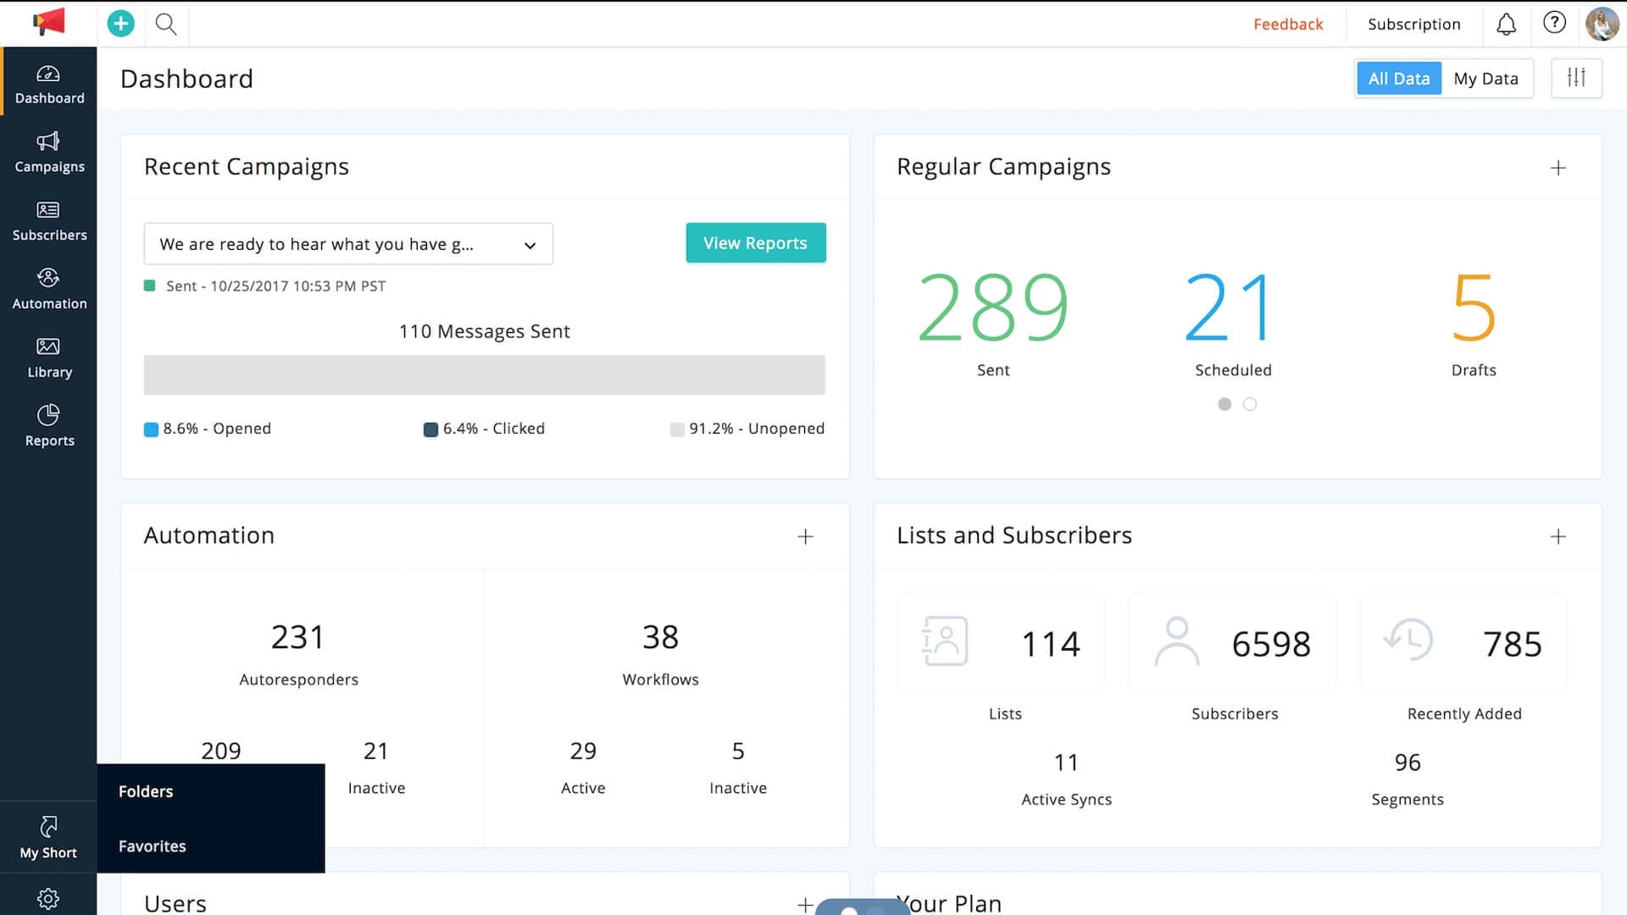1627x915 pixels.
Task: Expand Users panel plus button
Action: pos(806,905)
